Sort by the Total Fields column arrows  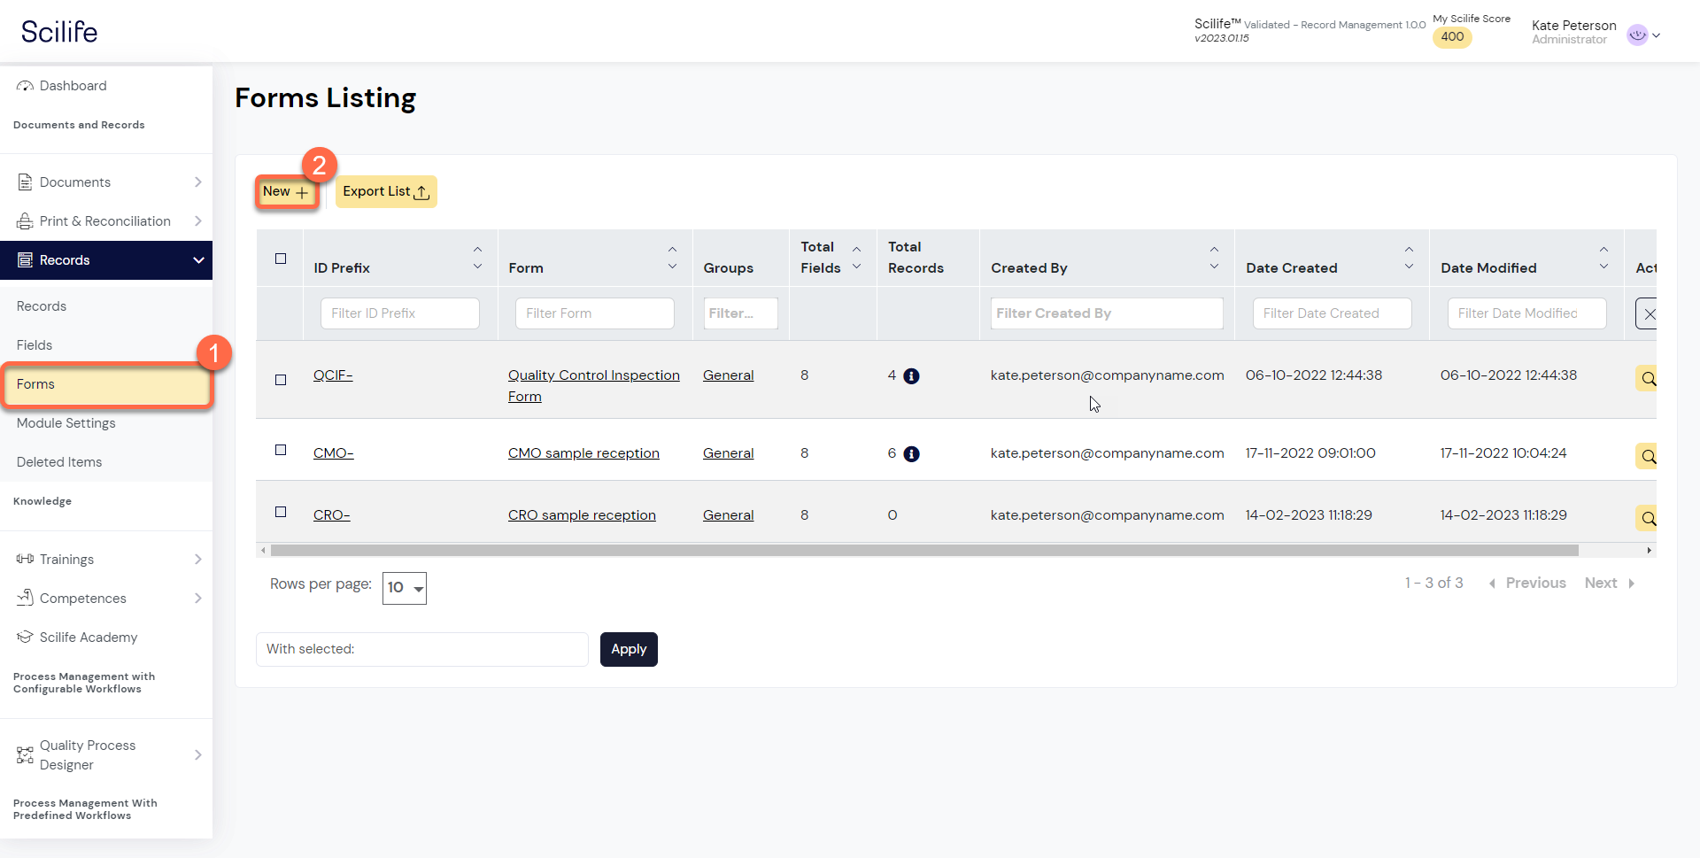tap(856, 258)
